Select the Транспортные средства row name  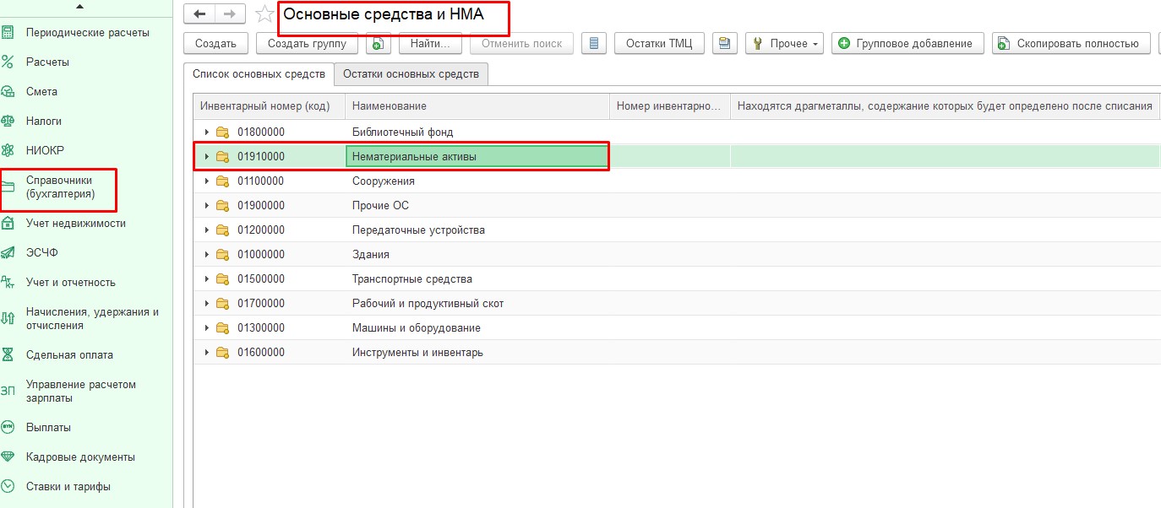pos(412,278)
